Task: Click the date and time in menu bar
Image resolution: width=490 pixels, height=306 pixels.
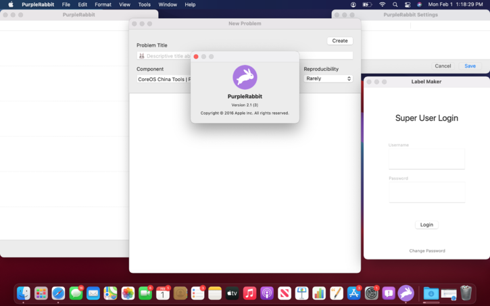Action: [x=456, y=4]
